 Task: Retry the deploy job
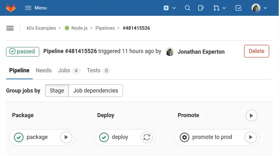pyautogui.click(x=146, y=137)
